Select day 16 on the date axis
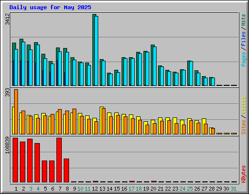 (124, 189)
